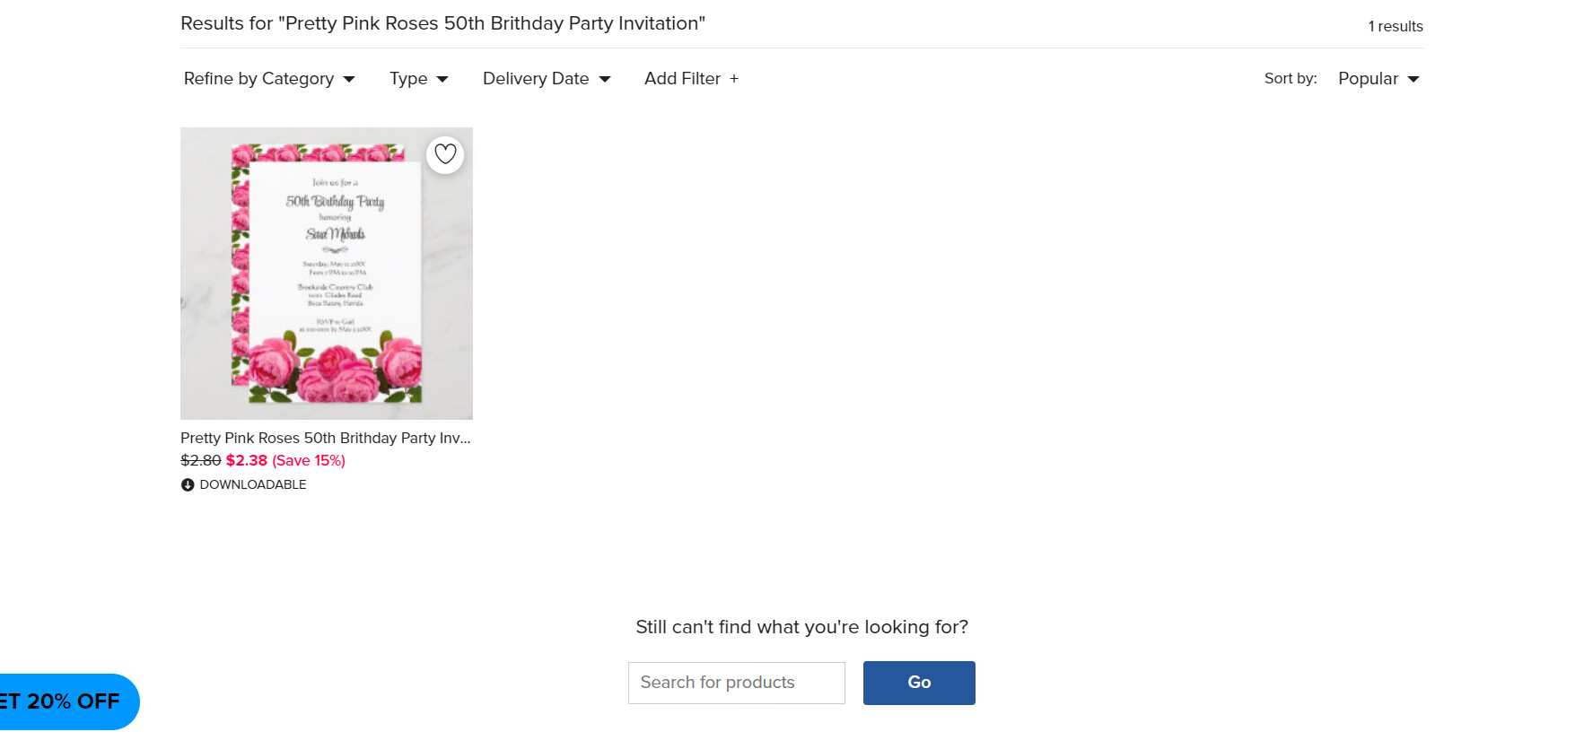Focus the Search for products field
Viewport: 1584px width, 749px height.
point(737,683)
